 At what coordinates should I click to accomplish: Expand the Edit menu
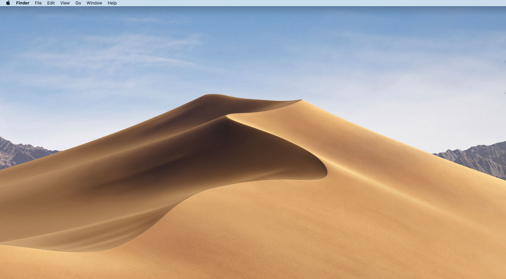51,3
